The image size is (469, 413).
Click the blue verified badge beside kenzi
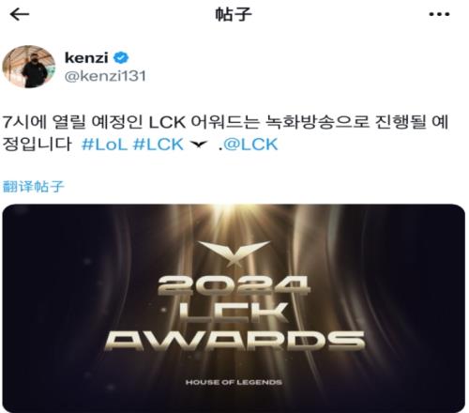click(x=121, y=58)
